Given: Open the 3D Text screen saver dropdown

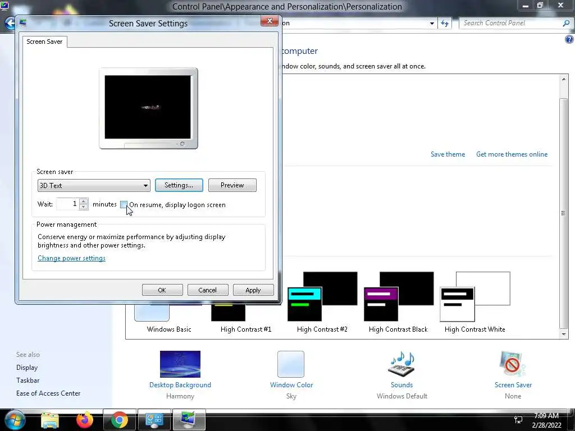Looking at the screenshot, I should click(x=94, y=185).
